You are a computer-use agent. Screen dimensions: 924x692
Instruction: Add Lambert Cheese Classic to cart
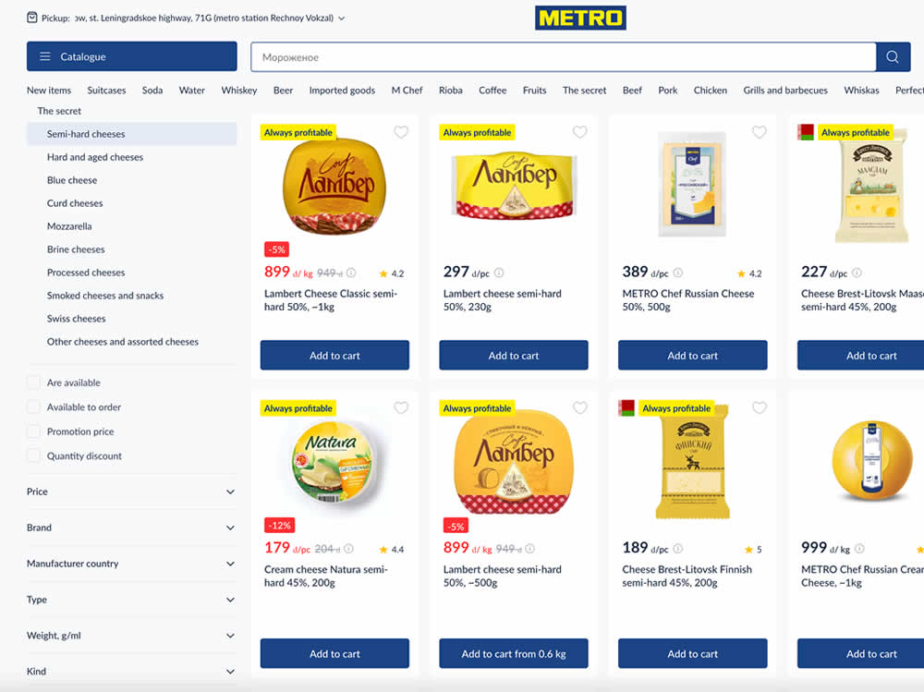[x=334, y=356]
